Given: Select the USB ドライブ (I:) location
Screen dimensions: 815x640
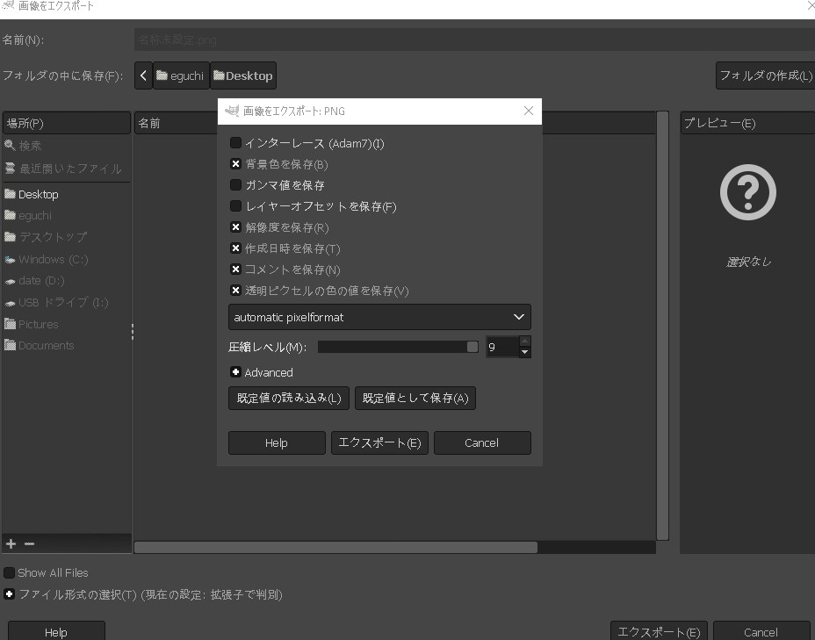Looking at the screenshot, I should click(63, 302).
